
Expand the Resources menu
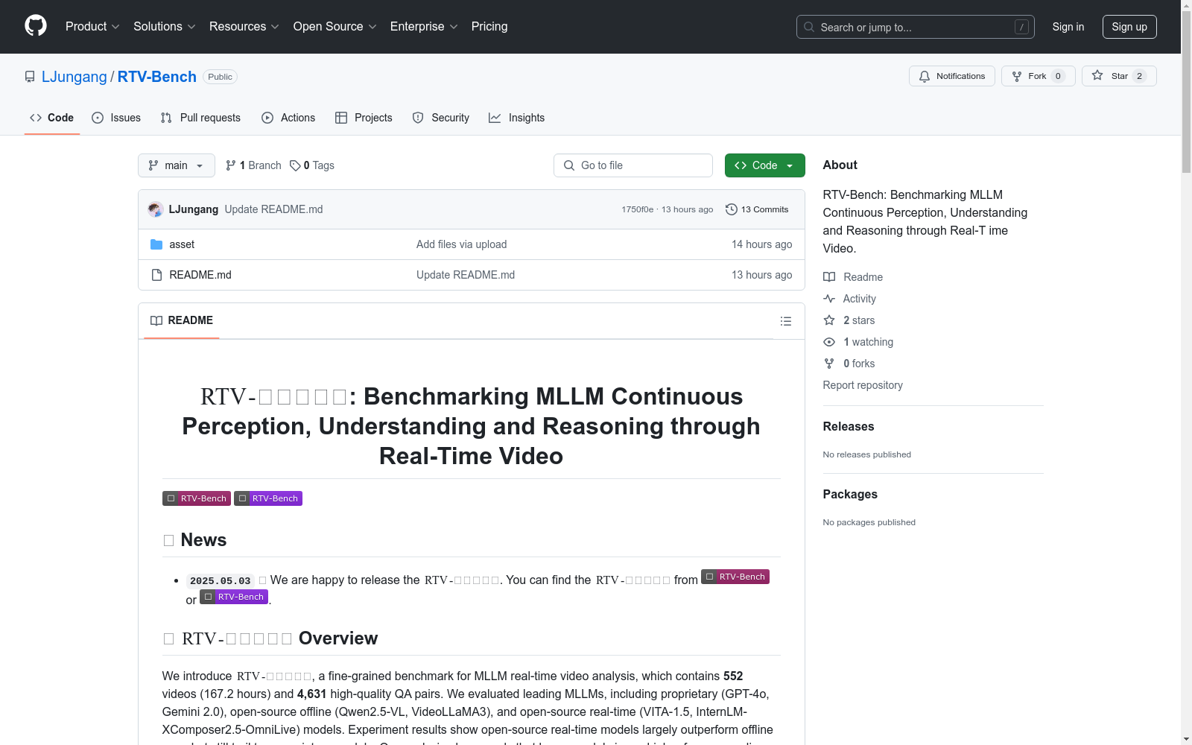point(244,27)
